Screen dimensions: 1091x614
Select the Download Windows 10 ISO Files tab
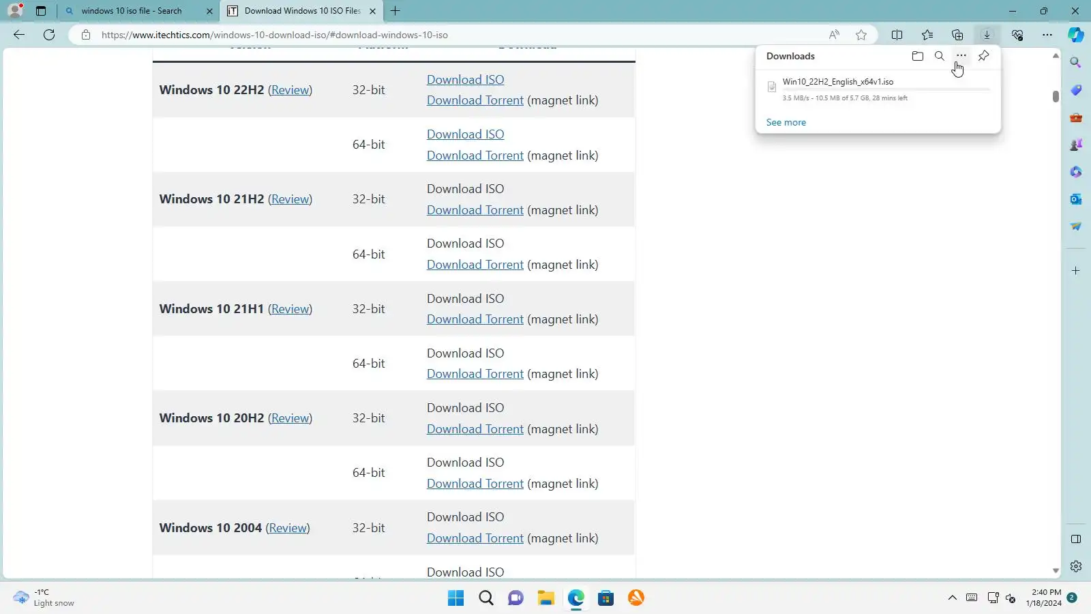(x=301, y=11)
